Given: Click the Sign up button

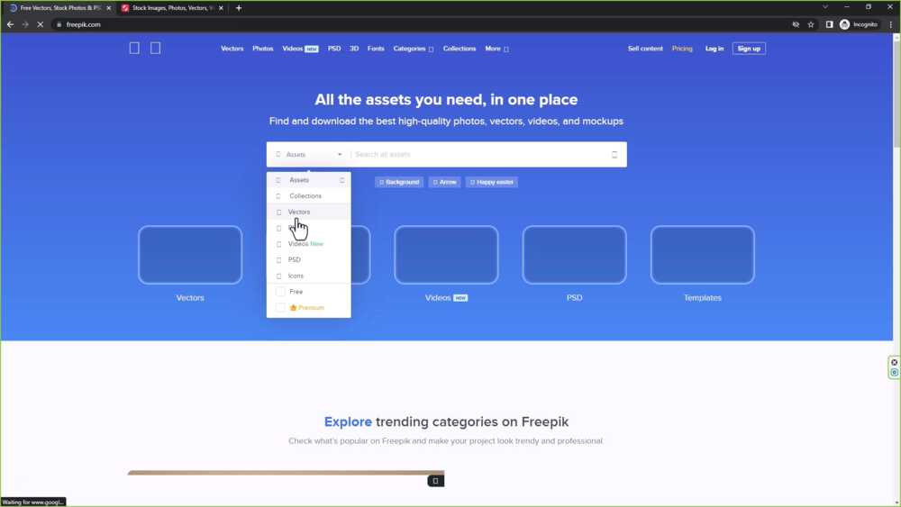Looking at the screenshot, I should point(749,49).
